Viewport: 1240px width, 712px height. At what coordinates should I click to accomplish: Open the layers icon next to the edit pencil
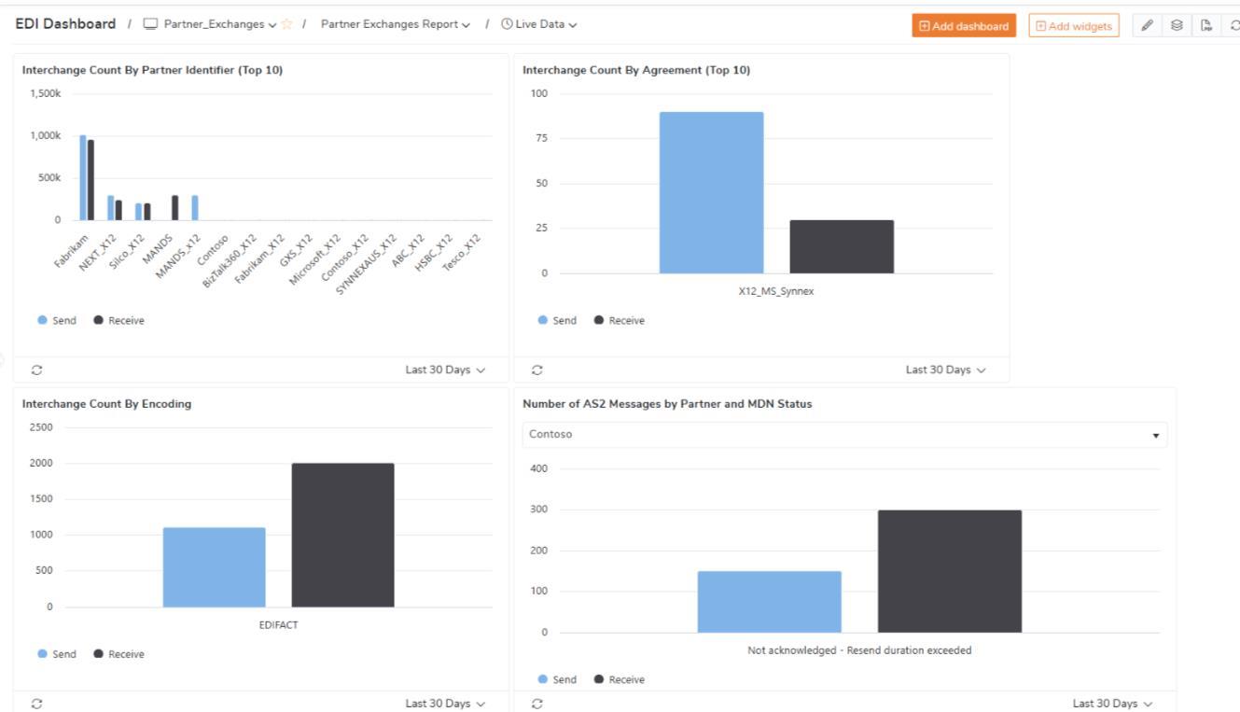pyautogui.click(x=1177, y=25)
